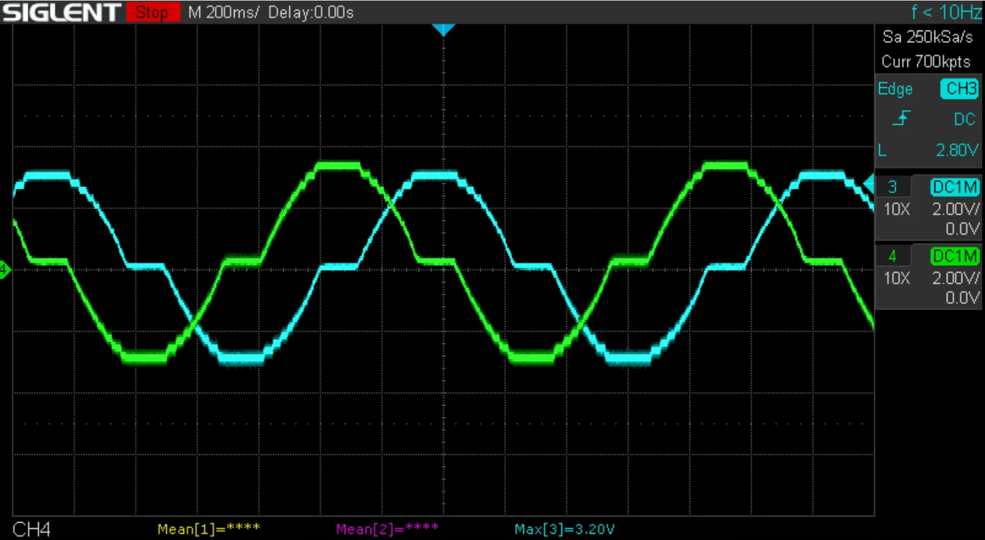
Task: Click the Curr 700kpts memory depth
Action: pos(925,62)
